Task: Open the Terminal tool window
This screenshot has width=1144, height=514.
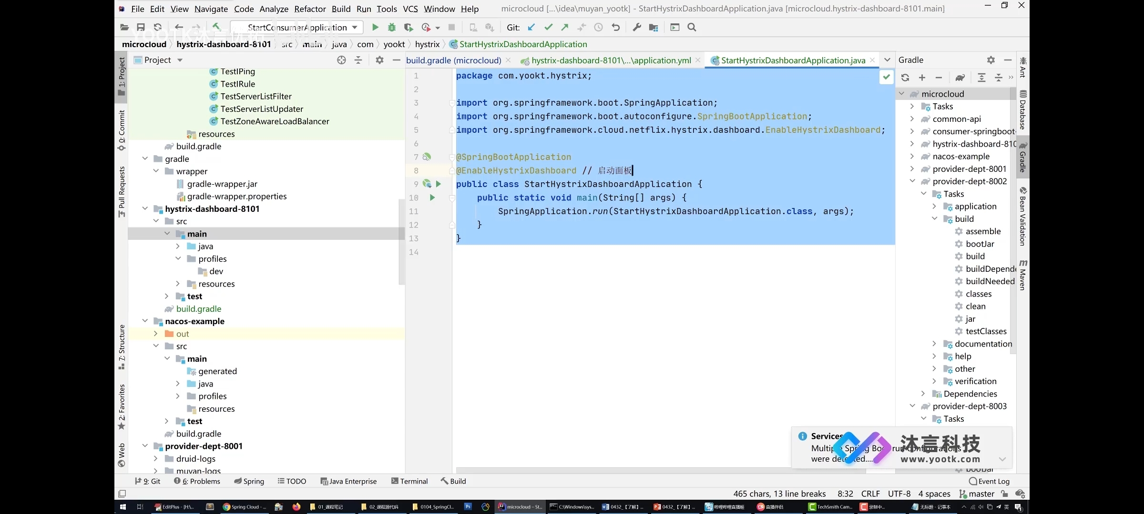Action: (409, 481)
